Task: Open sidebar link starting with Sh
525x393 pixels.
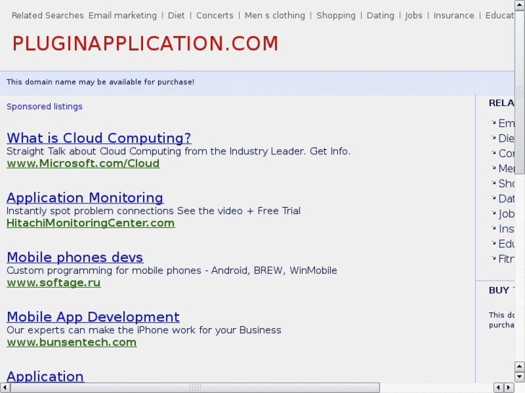Action: pos(506,183)
